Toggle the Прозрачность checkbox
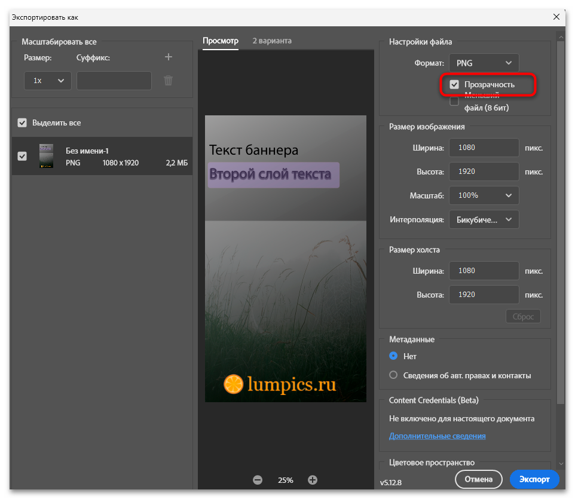The height and width of the screenshot is (499, 575). point(454,85)
